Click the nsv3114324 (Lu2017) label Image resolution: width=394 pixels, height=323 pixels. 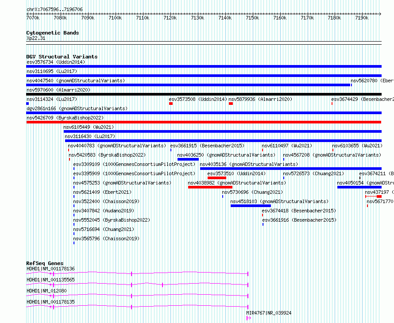52,99
